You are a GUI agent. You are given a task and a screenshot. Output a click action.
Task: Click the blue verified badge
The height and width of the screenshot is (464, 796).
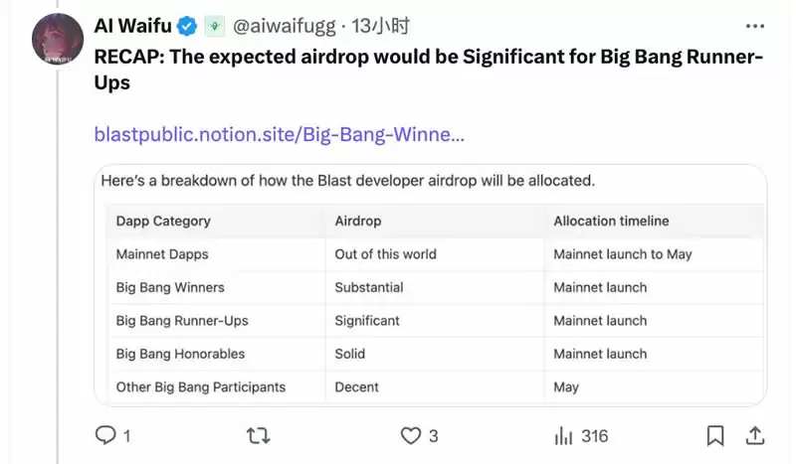[x=187, y=26]
